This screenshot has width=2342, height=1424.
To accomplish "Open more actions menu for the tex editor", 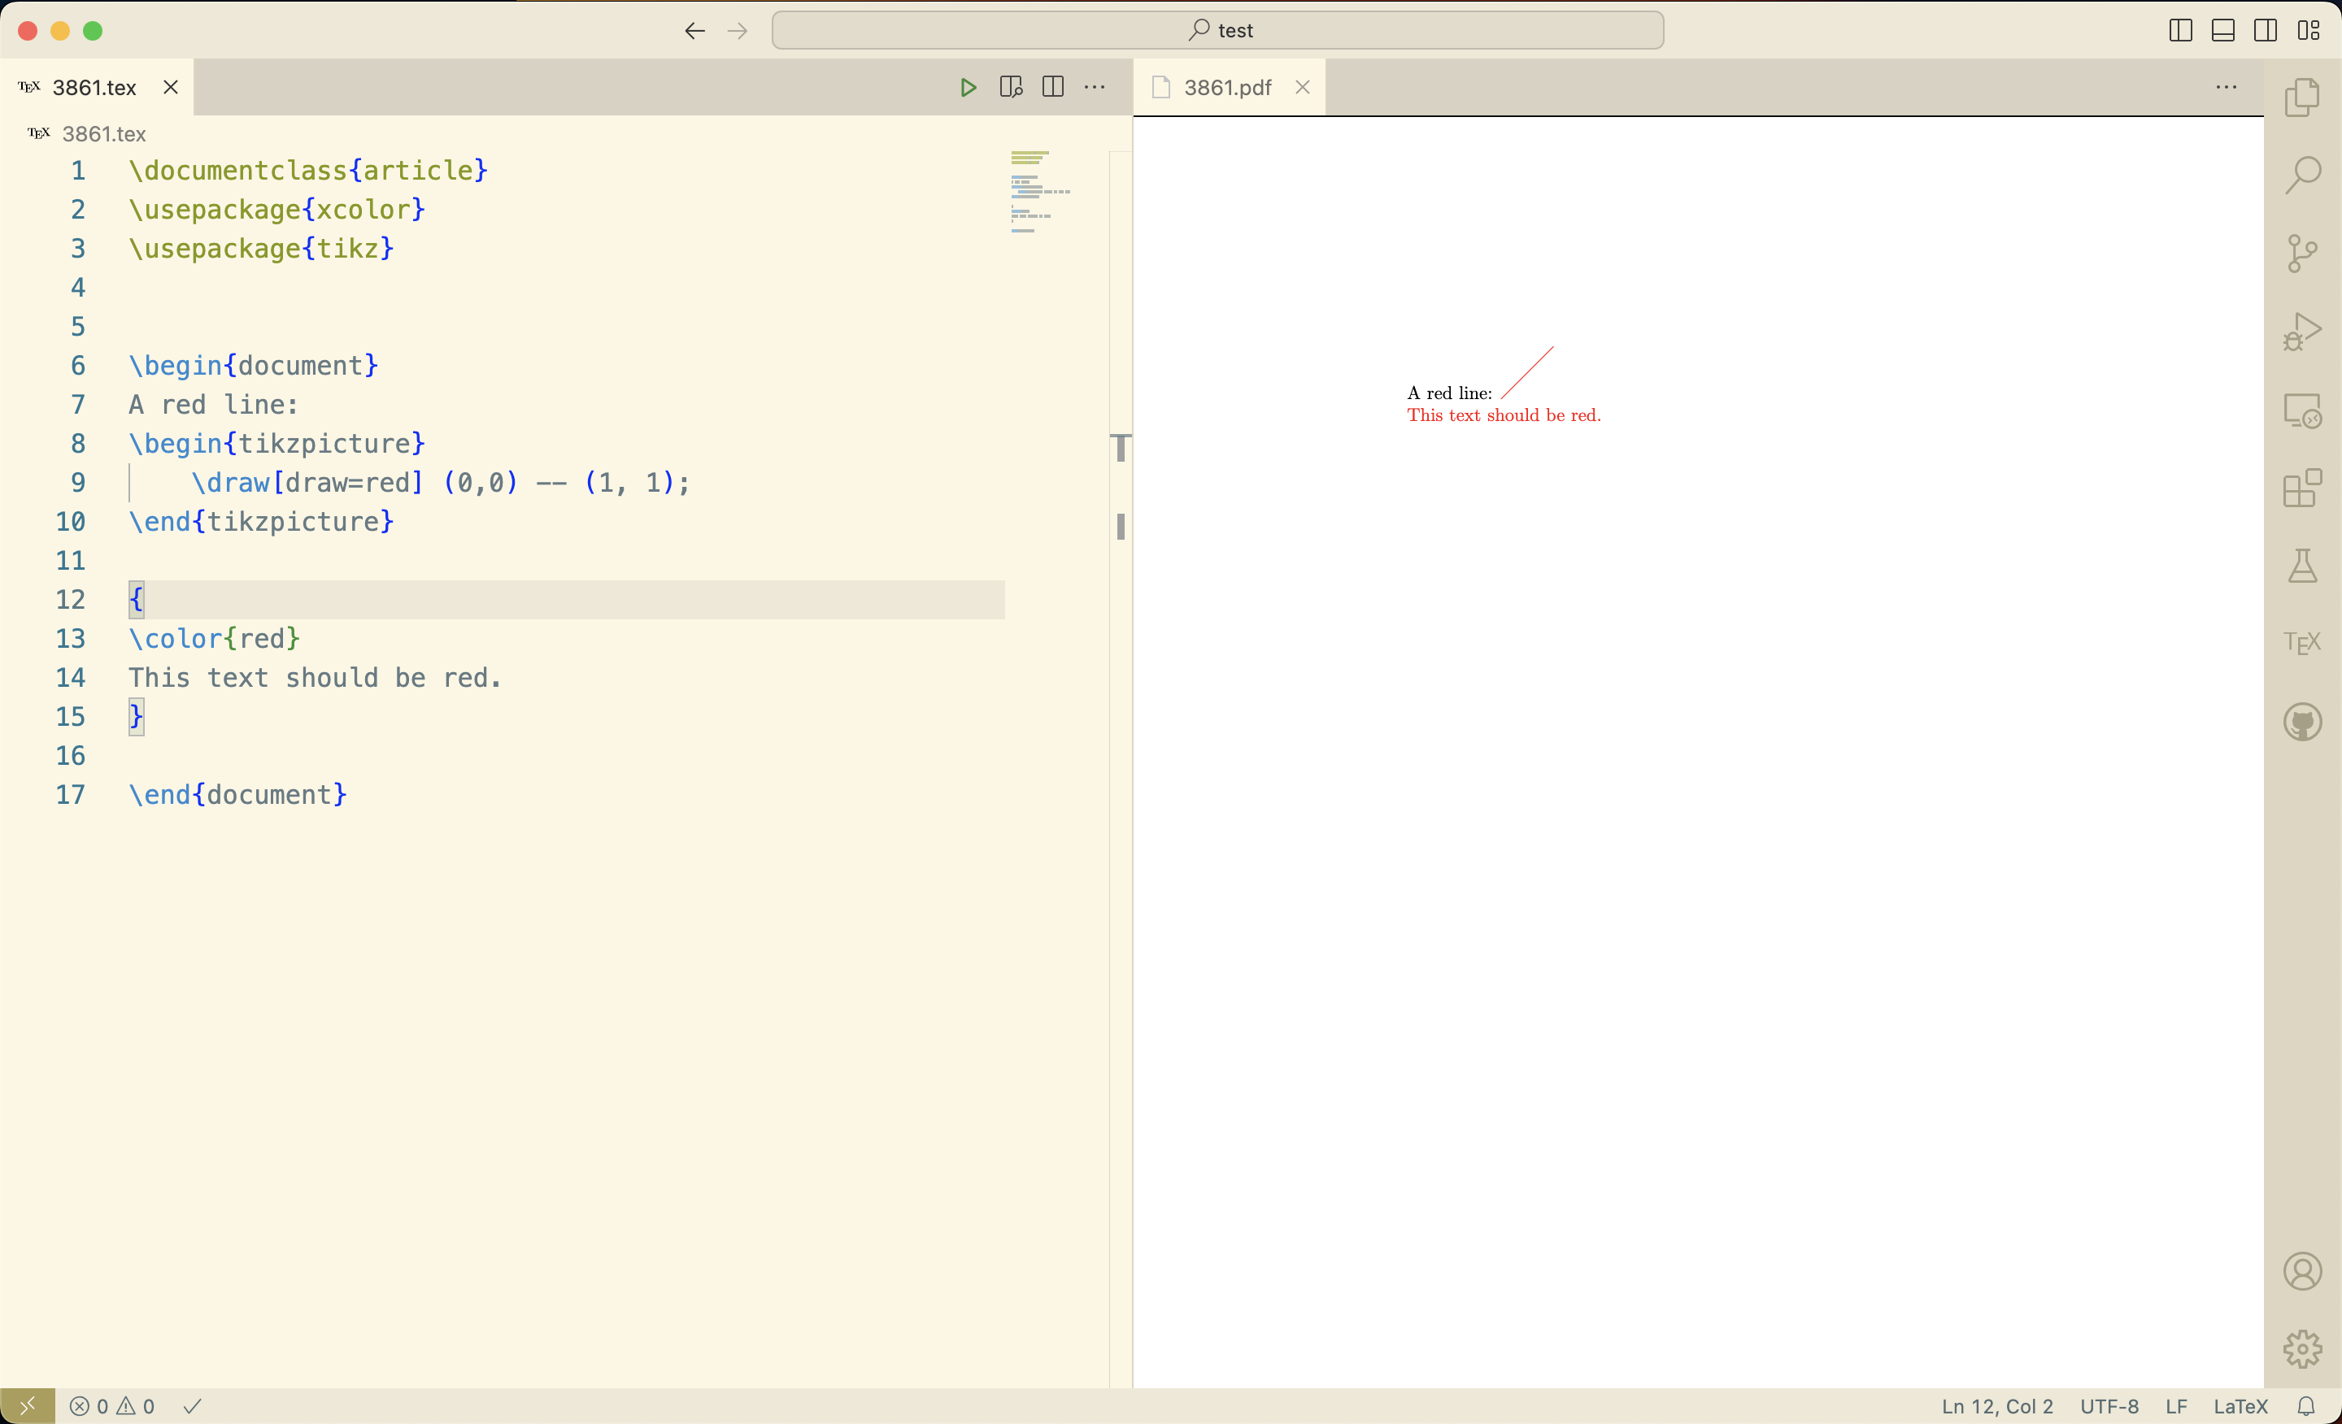I will 1094,86.
